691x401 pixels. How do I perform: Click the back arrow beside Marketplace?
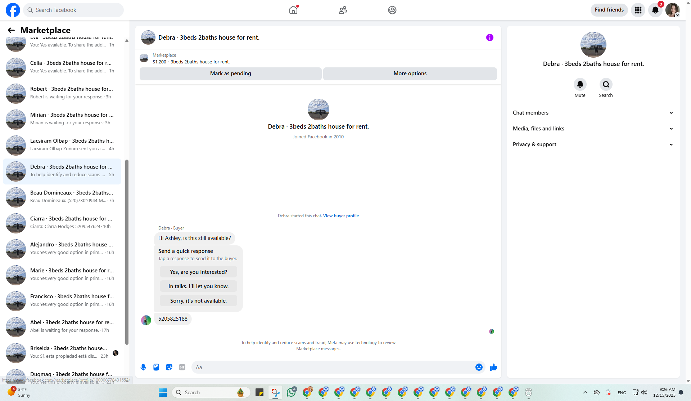click(11, 30)
